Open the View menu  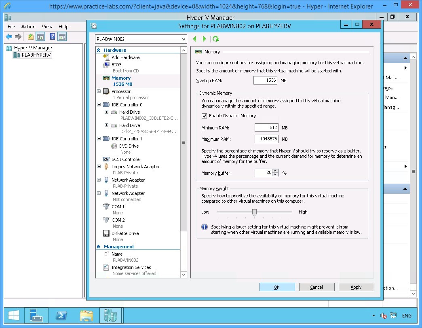click(47, 26)
